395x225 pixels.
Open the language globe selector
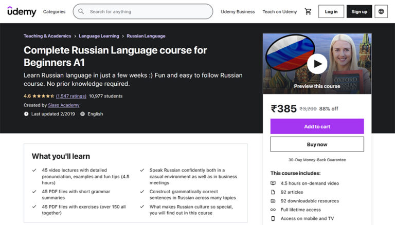381,11
